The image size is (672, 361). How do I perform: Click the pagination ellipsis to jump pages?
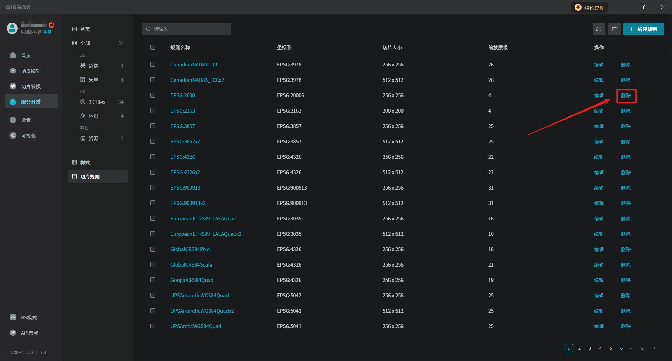(631, 348)
